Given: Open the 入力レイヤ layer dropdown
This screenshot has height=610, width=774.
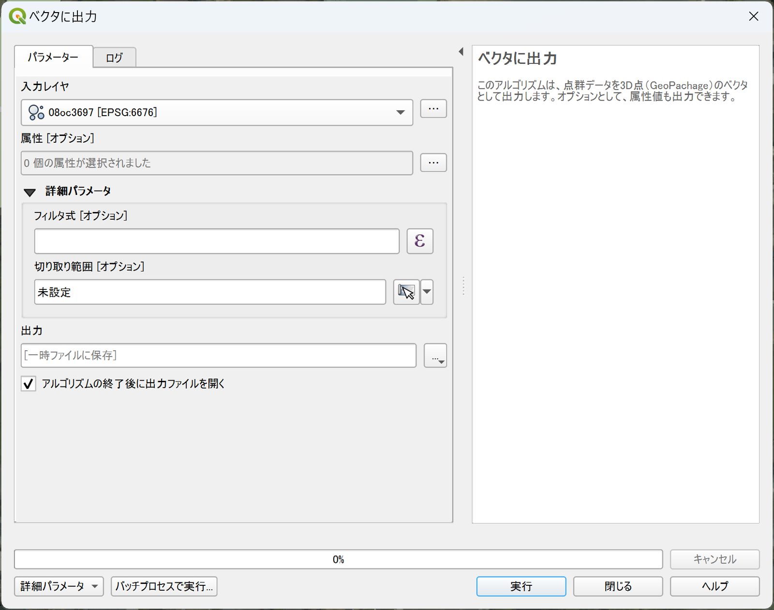Looking at the screenshot, I should (217, 112).
